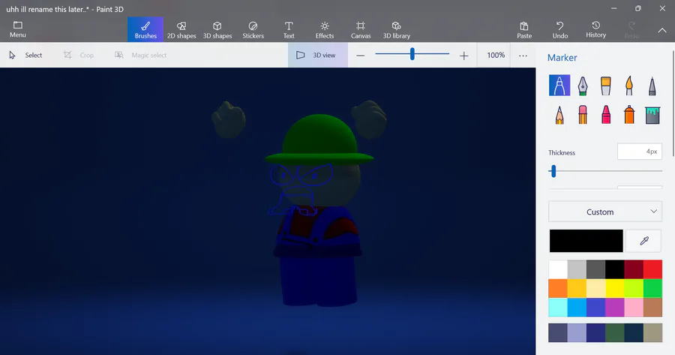Choose the lime color swatch

point(634,288)
